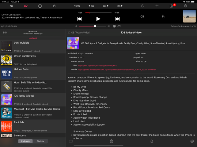Open the Hidden Brain podcast
This screenshot has height=147, width=197.
tap(33, 73)
